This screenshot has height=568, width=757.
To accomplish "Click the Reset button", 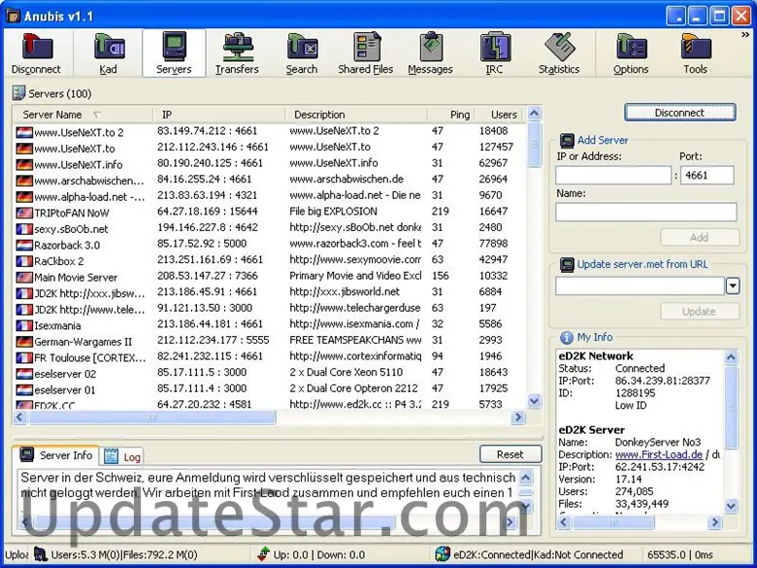I will click(x=510, y=454).
